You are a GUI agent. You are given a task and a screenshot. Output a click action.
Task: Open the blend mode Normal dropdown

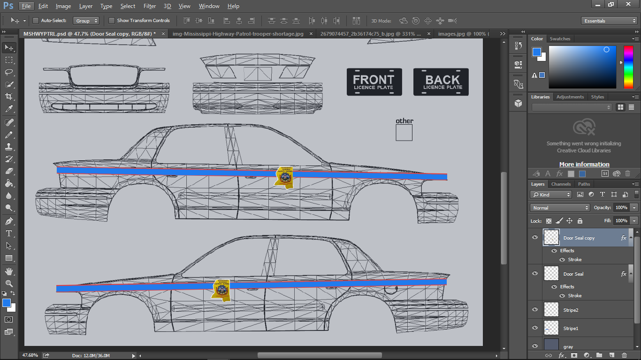tap(560, 208)
